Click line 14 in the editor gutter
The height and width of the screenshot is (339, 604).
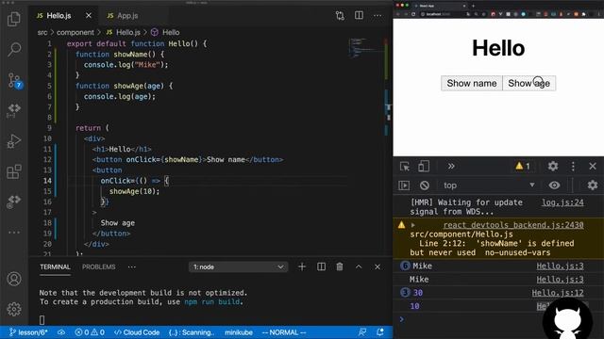47,181
